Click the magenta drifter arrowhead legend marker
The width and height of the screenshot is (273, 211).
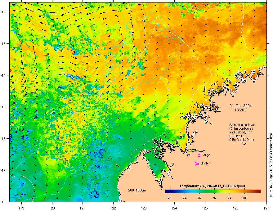[x=197, y=164]
